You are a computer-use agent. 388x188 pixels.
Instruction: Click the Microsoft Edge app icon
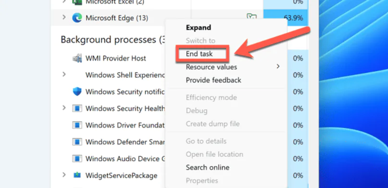coord(77,18)
